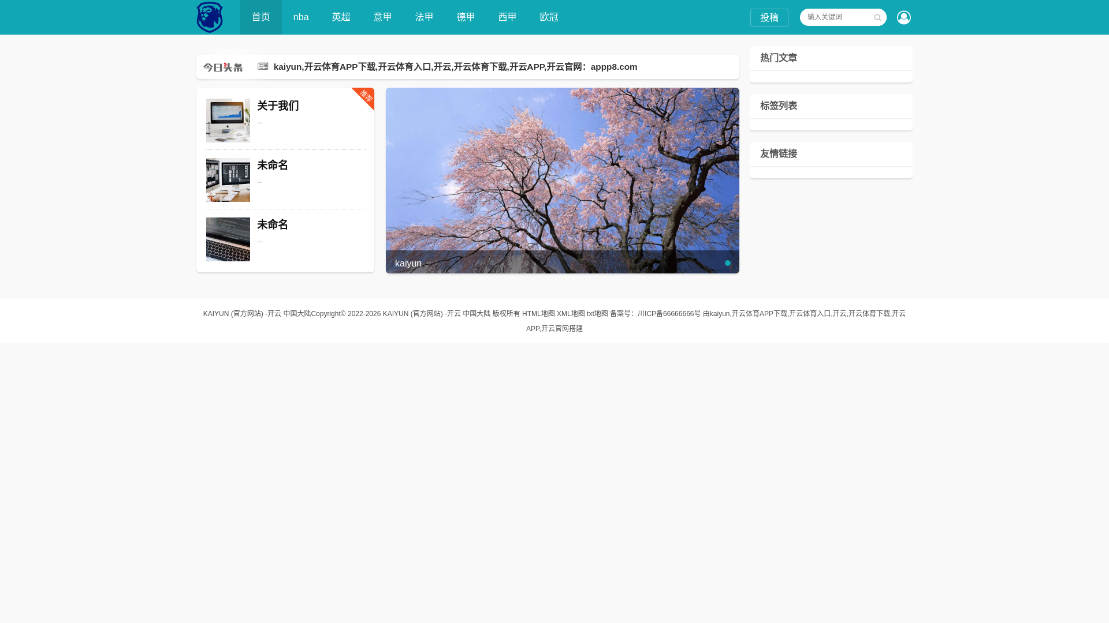Go to the 法甲 section
This screenshot has width=1109, height=623.
pyautogui.click(x=425, y=17)
